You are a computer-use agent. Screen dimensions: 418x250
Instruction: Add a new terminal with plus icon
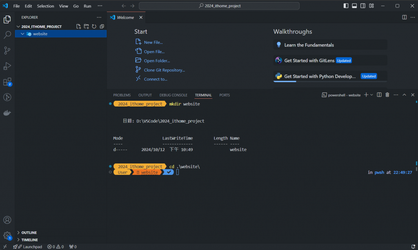(x=366, y=95)
